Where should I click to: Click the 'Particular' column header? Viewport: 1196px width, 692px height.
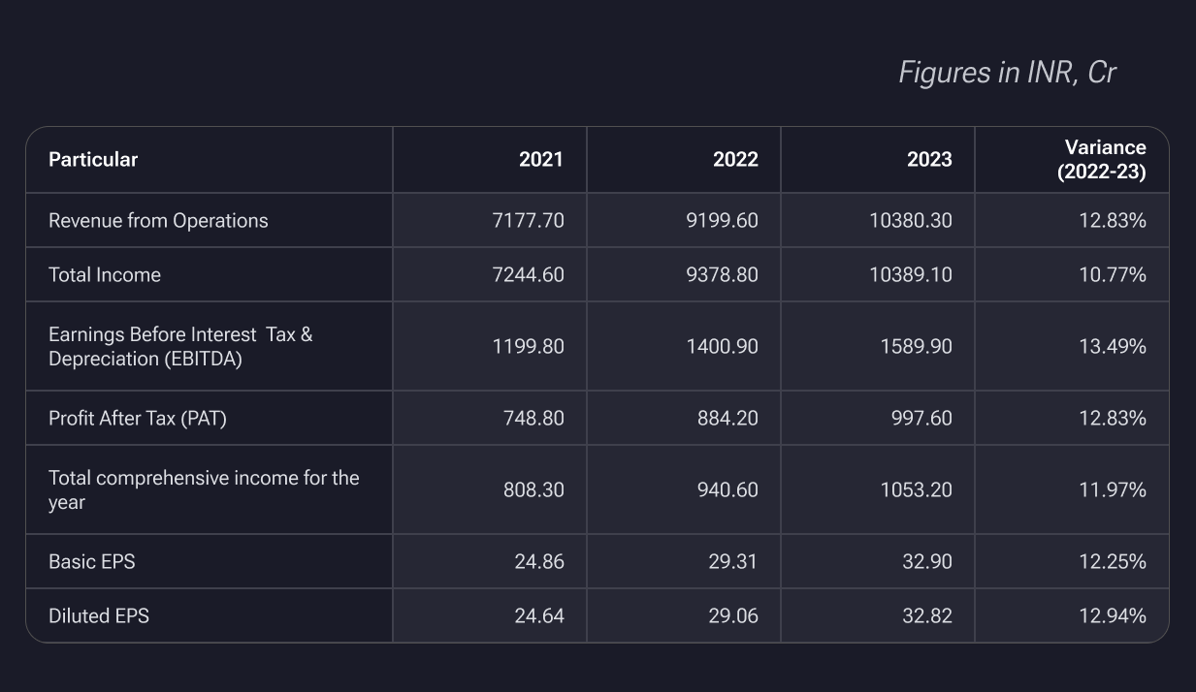coord(93,160)
